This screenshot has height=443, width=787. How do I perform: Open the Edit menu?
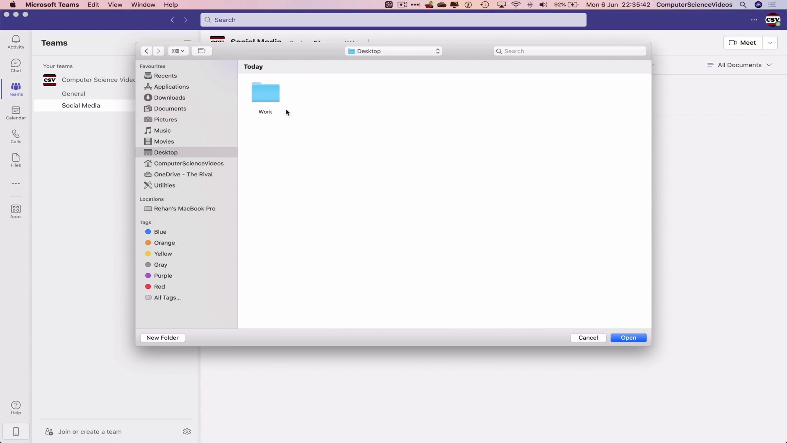pyautogui.click(x=93, y=5)
